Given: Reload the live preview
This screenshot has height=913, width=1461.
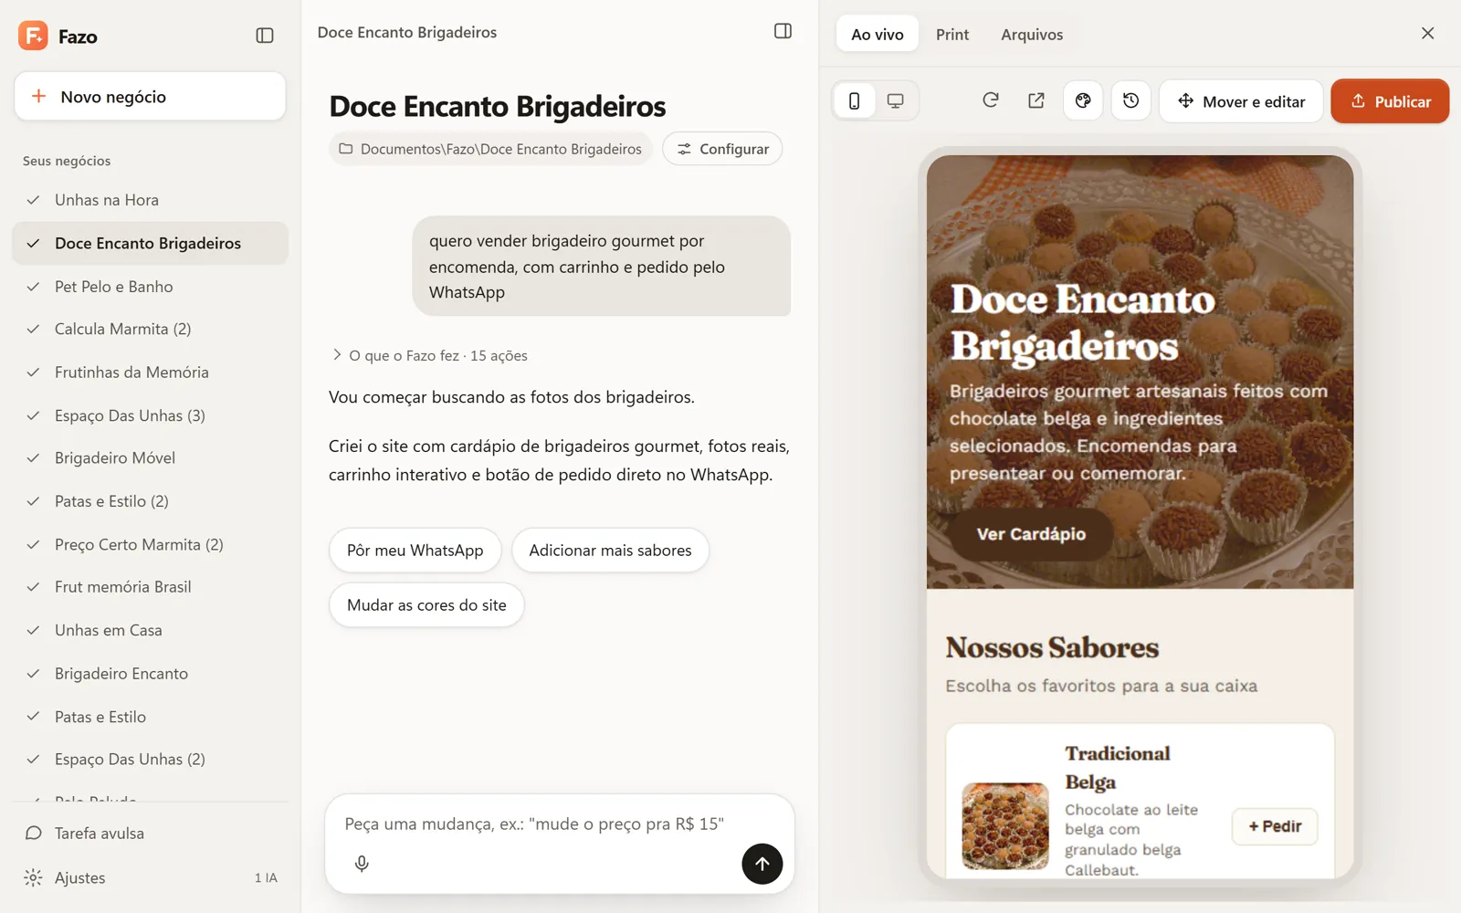Looking at the screenshot, I should [x=991, y=100].
